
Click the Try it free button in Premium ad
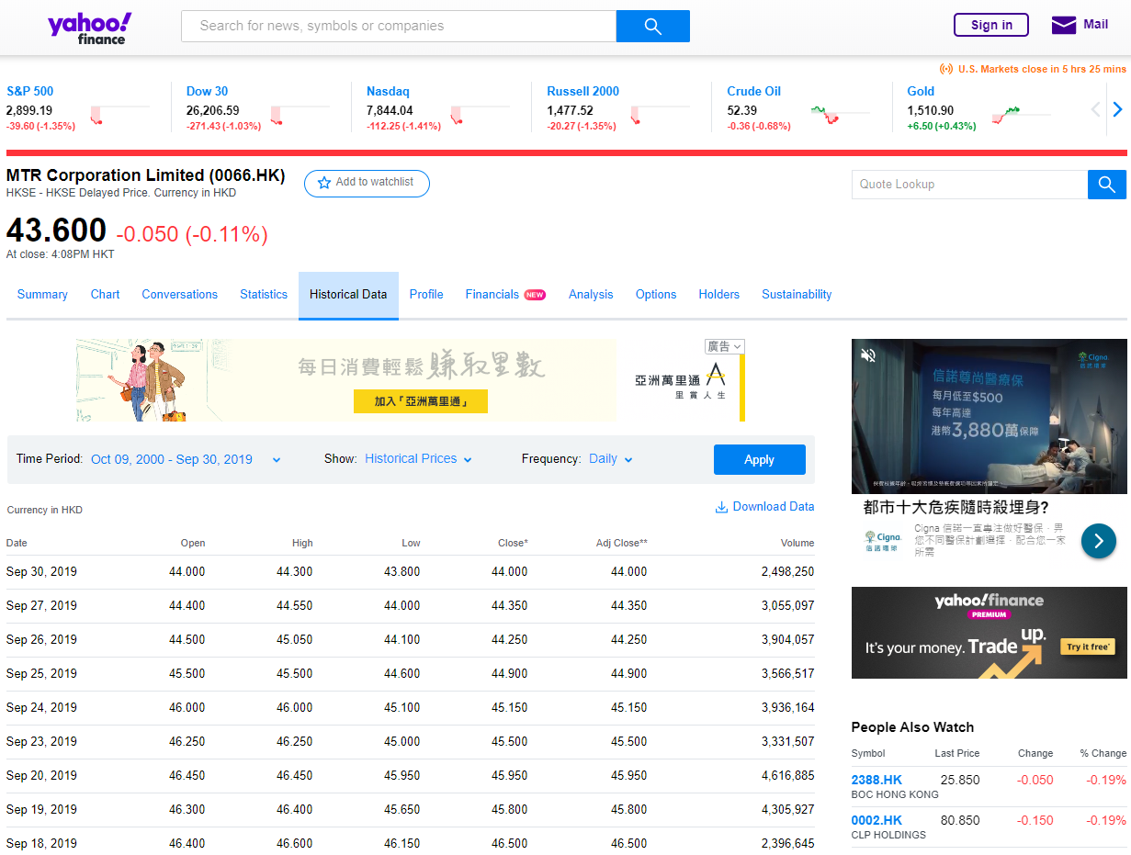tap(1088, 647)
